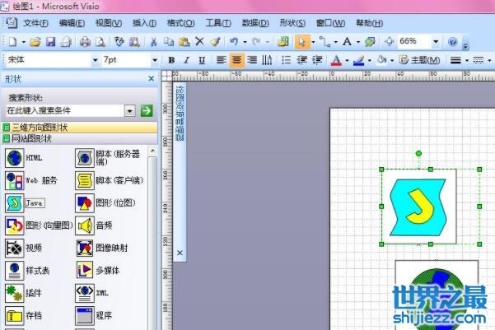Open the 插入(I) menu

(x=145, y=23)
